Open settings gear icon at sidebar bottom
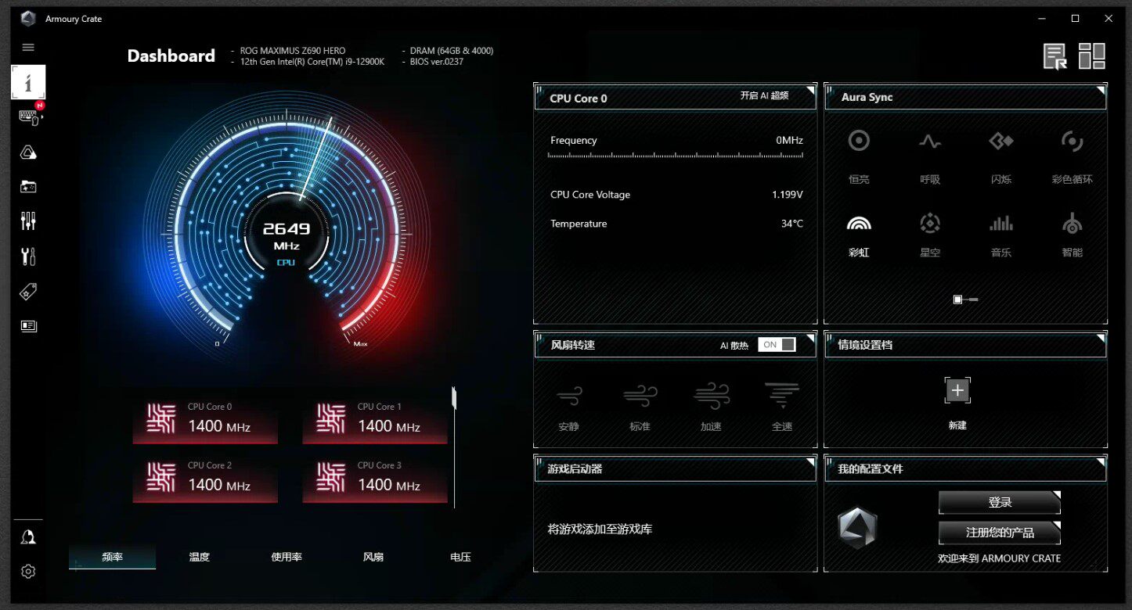The height and width of the screenshot is (610, 1132). pyautogui.click(x=28, y=572)
